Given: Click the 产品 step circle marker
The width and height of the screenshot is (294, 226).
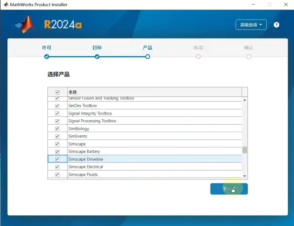Looking at the screenshot, I should 148,57.
